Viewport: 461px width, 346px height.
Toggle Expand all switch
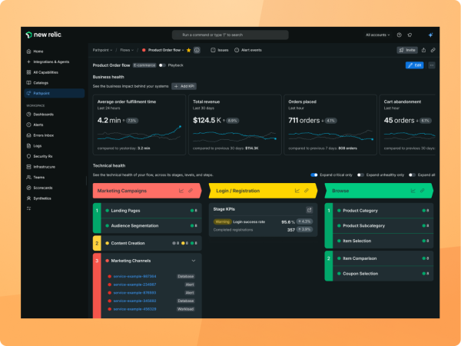[x=412, y=175]
